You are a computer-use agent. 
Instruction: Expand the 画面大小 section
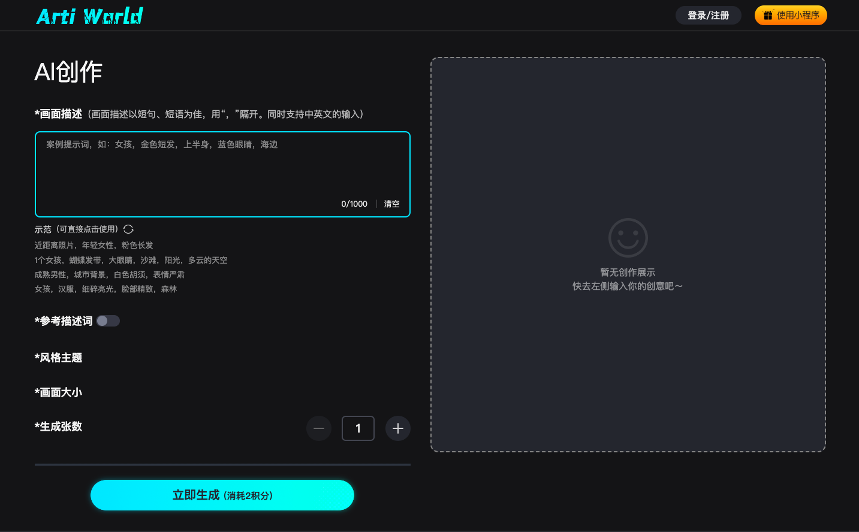[59, 392]
